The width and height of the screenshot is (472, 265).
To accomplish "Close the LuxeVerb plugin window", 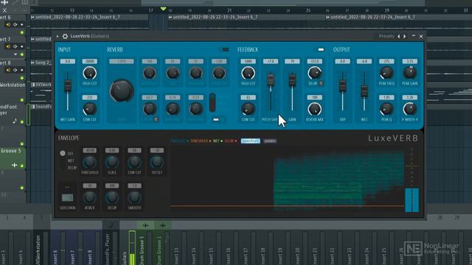I will point(421,36).
